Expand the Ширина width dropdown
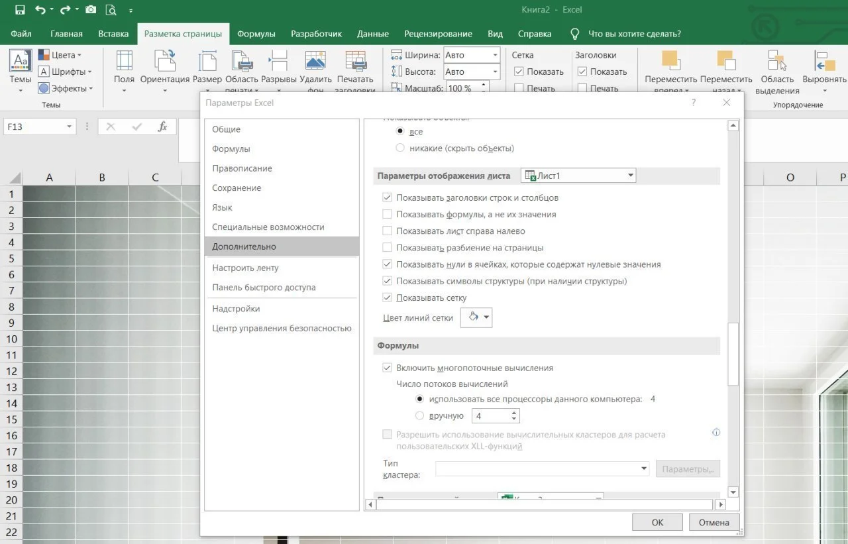The width and height of the screenshot is (848, 544). (494, 55)
